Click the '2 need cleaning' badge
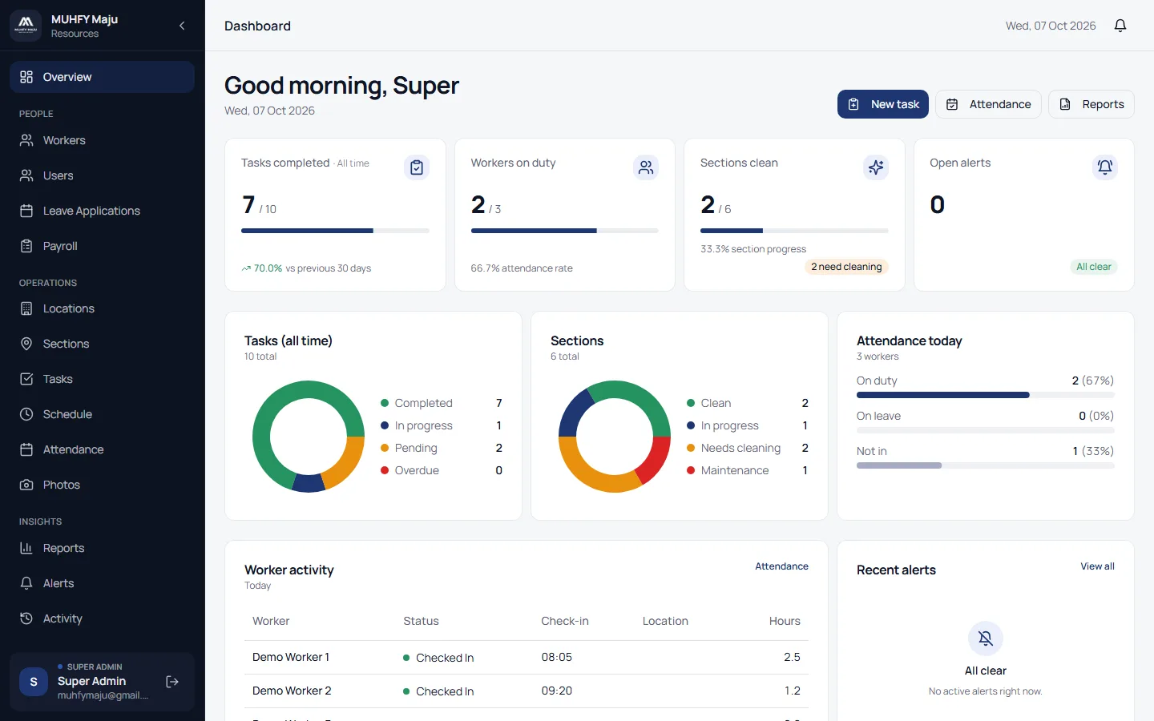 click(x=846, y=267)
